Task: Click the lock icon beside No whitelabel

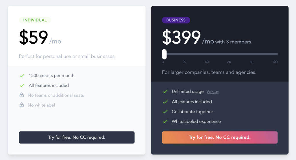Action: pyautogui.click(x=22, y=105)
